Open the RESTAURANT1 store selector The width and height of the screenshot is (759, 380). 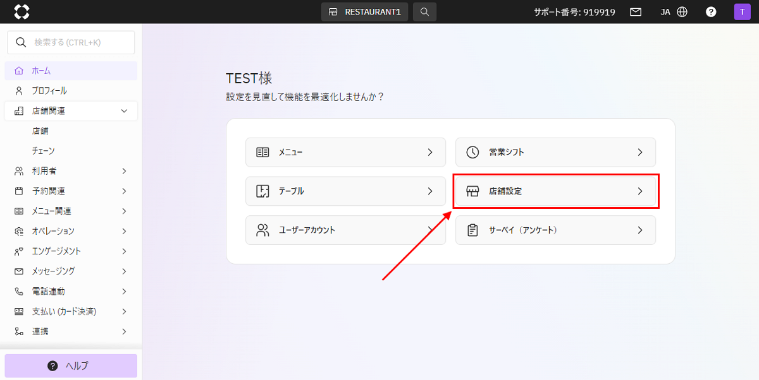click(365, 12)
